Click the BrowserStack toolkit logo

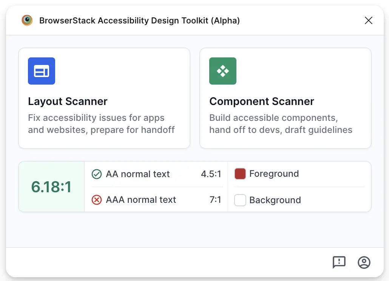[27, 20]
